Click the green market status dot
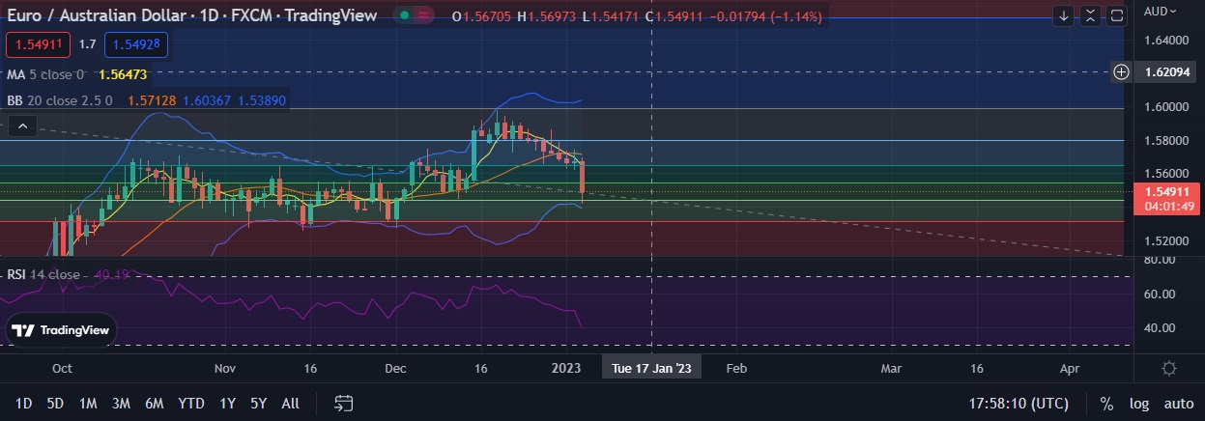Screen dimensions: 1205x421 click(404, 16)
